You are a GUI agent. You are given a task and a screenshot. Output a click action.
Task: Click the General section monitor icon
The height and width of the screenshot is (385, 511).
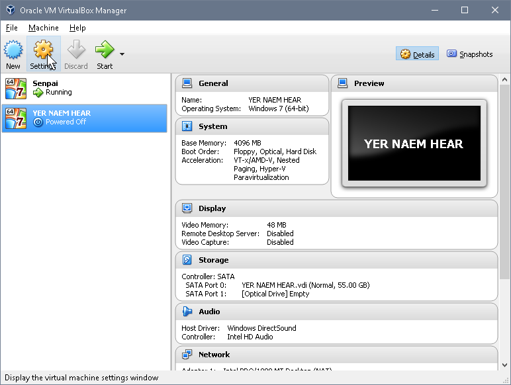point(187,83)
